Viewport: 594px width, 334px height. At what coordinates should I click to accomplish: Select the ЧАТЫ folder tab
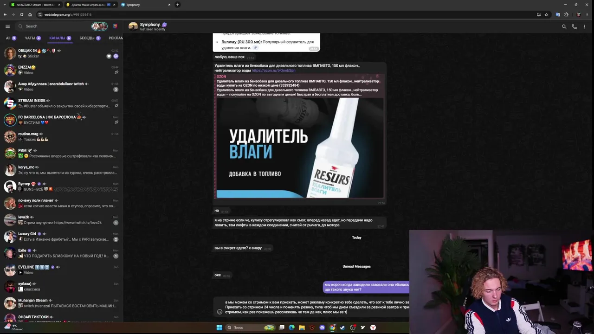32,38
